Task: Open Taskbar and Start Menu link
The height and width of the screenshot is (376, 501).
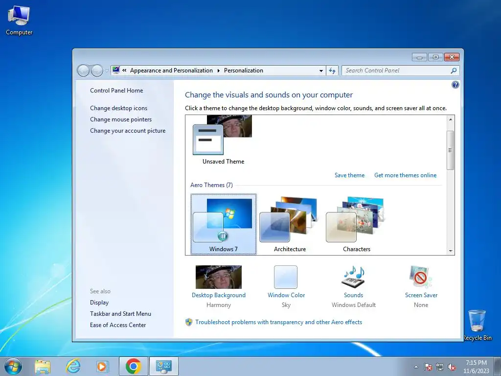Action: coord(120,314)
